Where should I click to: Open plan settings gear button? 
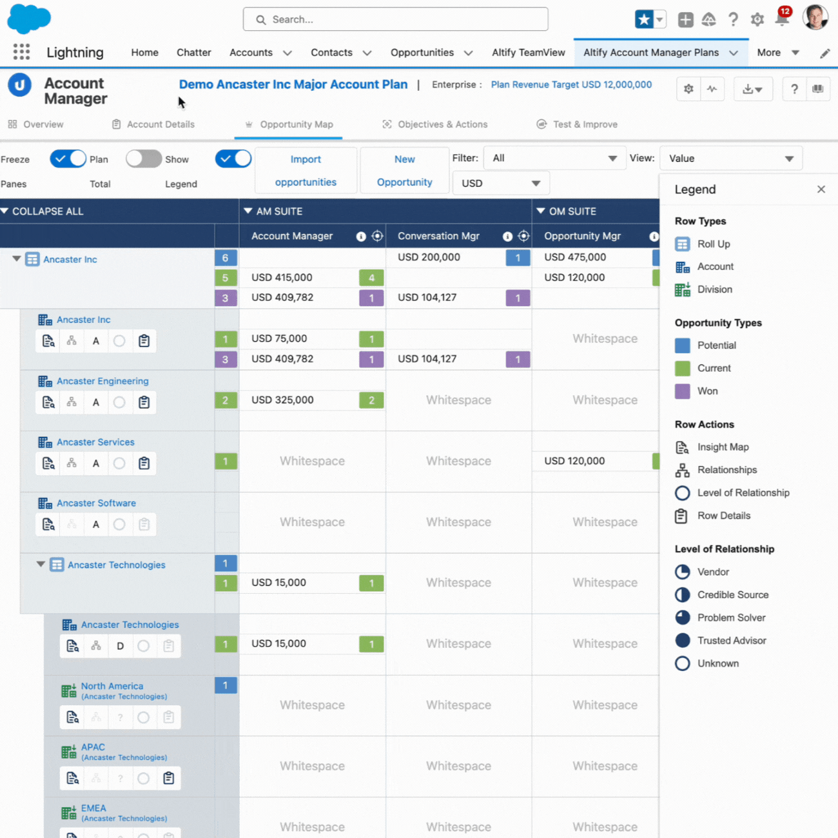tap(688, 89)
